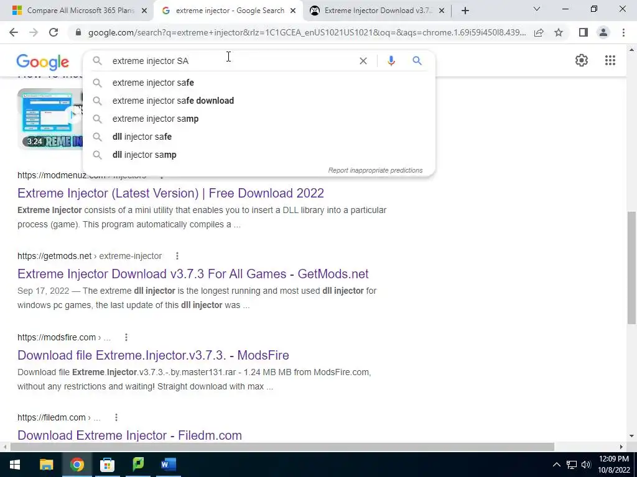Clear the search box text
Image resolution: width=637 pixels, height=477 pixels.
[363, 61]
